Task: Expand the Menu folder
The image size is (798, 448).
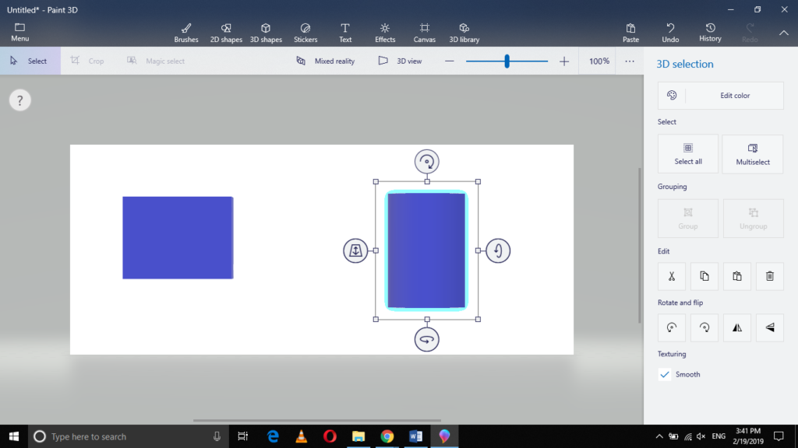Action: [20, 33]
